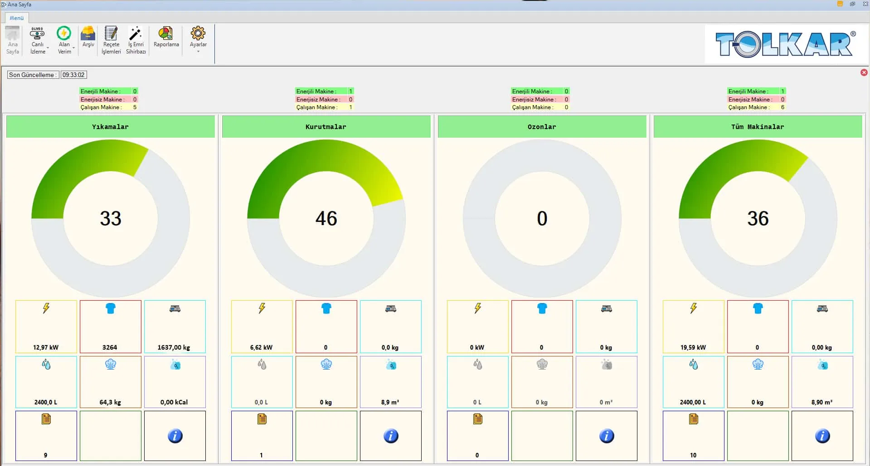Image resolution: width=870 pixels, height=466 pixels.
Task: Click the info icon under Yıkamalar
Action: [x=175, y=436]
